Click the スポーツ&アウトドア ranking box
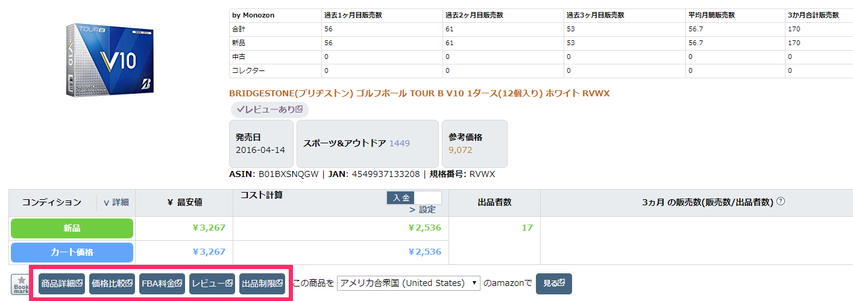853x301 pixels. click(x=367, y=144)
